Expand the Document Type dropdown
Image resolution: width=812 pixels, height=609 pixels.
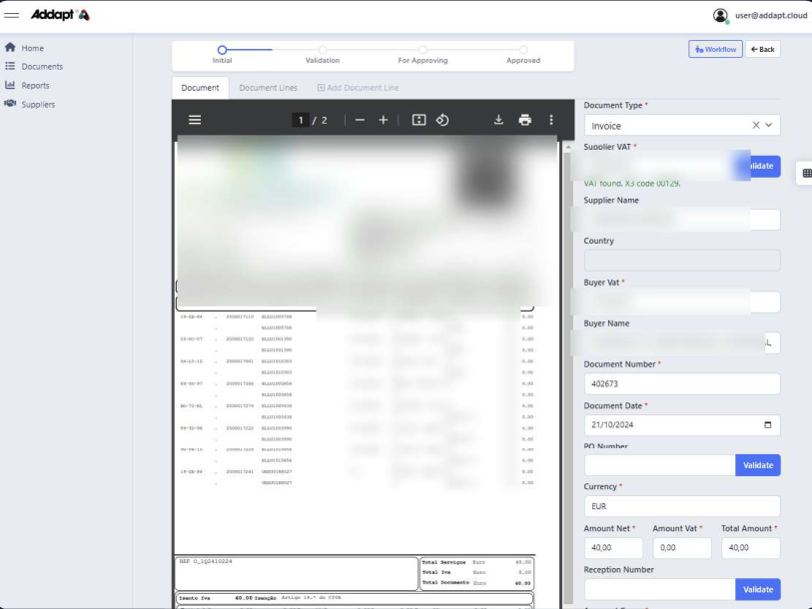769,125
